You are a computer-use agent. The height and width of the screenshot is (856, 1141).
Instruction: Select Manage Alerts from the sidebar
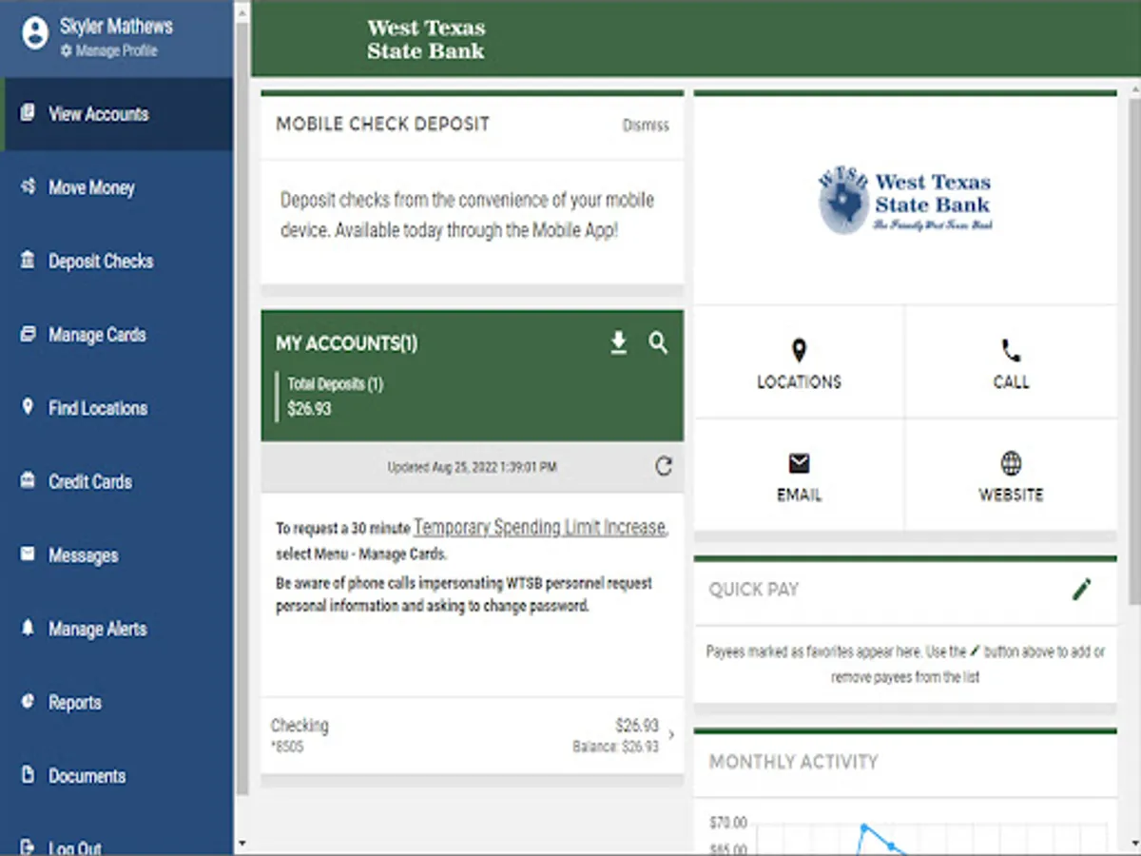96,629
